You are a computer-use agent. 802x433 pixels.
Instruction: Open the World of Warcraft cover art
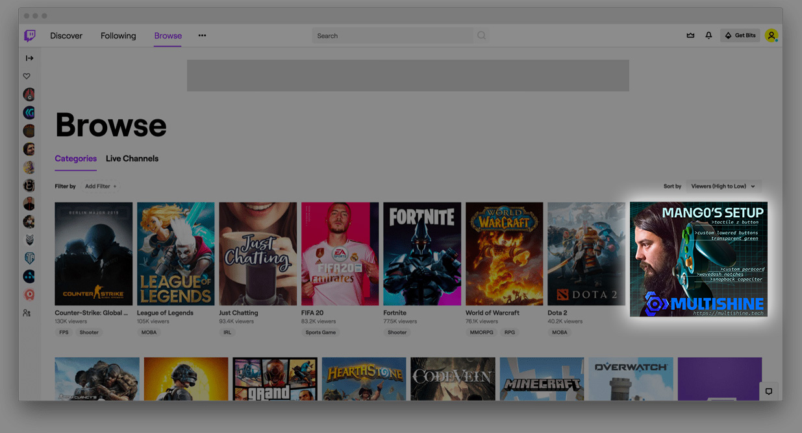504,254
